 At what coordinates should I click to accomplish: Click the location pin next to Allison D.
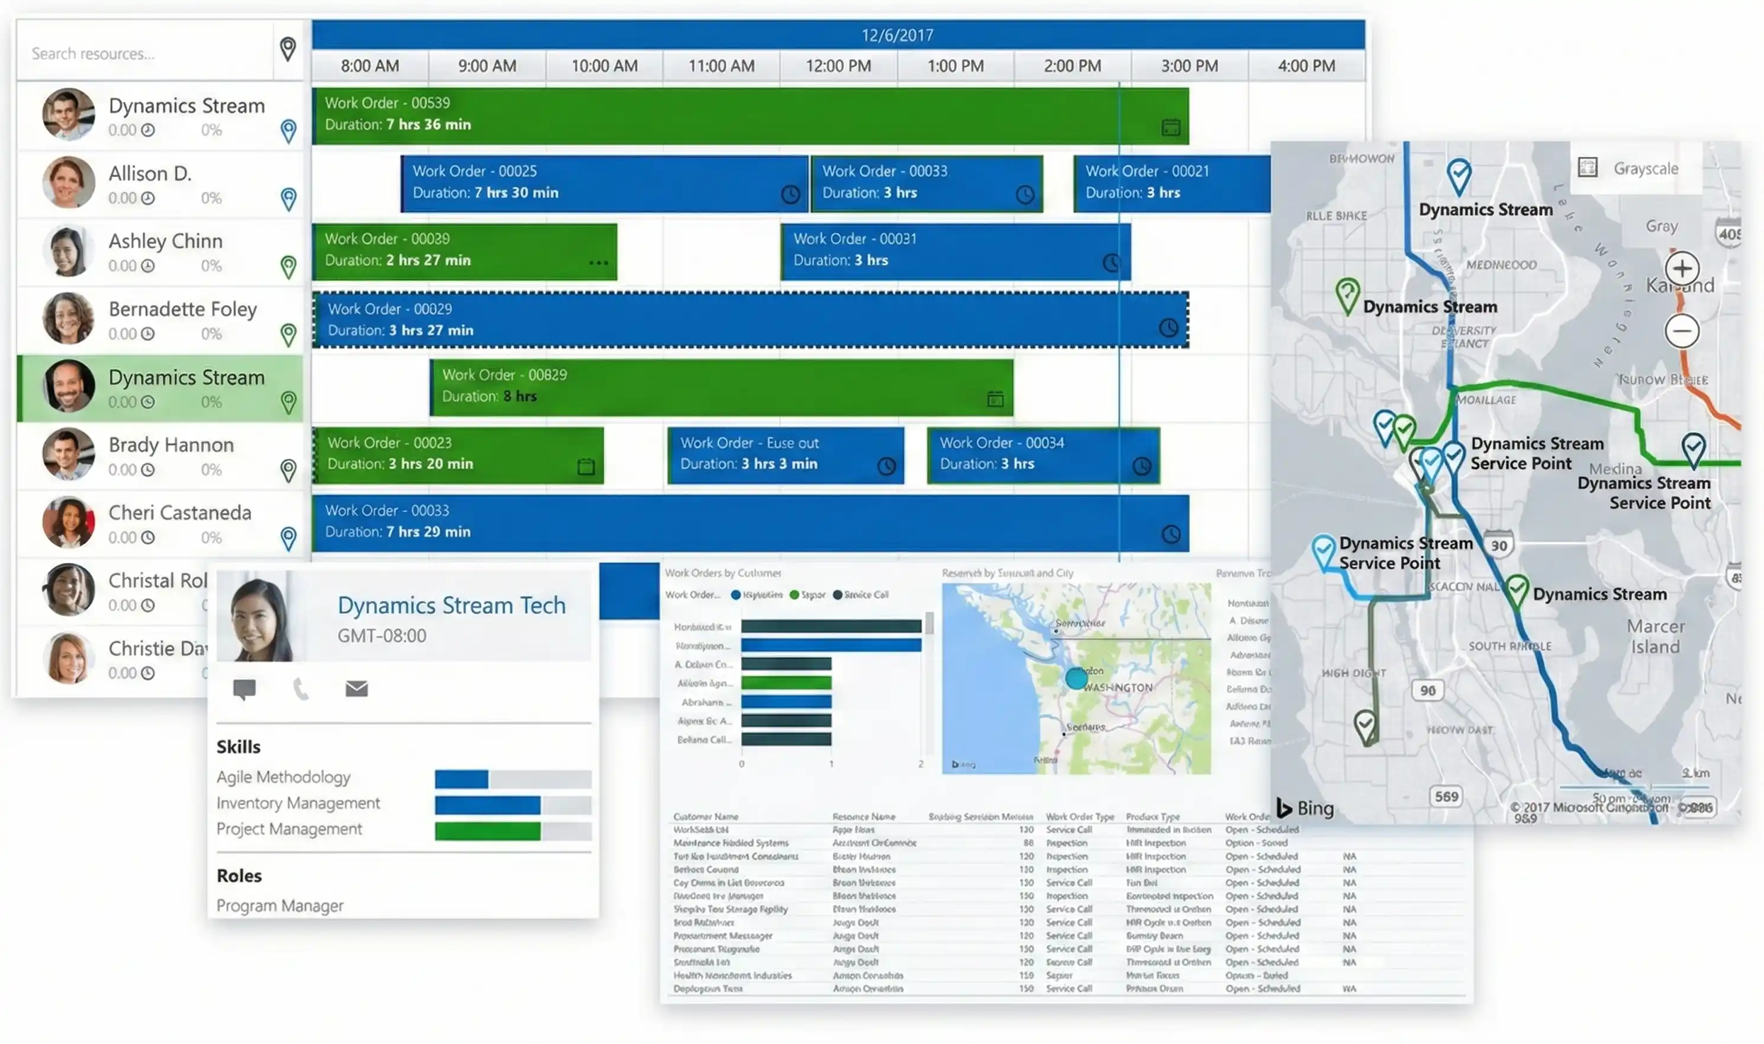(288, 199)
